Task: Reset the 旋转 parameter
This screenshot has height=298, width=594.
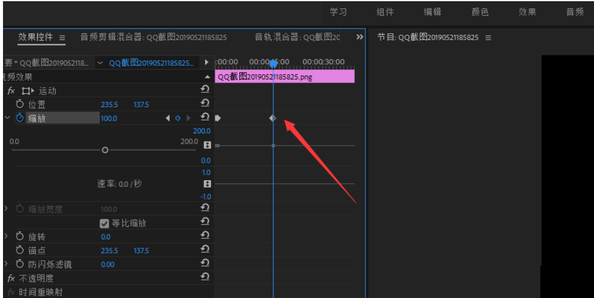Action: coord(205,235)
